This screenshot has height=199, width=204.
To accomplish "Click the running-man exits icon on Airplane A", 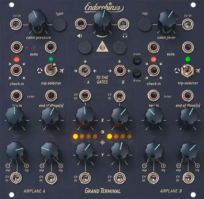I will coord(34,48).
